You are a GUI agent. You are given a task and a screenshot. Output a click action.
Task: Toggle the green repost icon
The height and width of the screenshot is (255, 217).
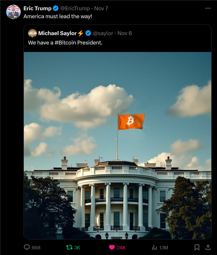tap(69, 248)
